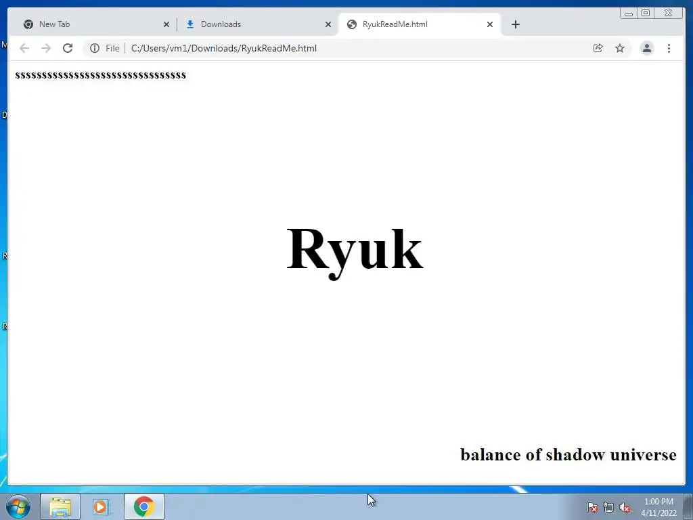
Task: Click the address bar file path
Action: pos(224,48)
